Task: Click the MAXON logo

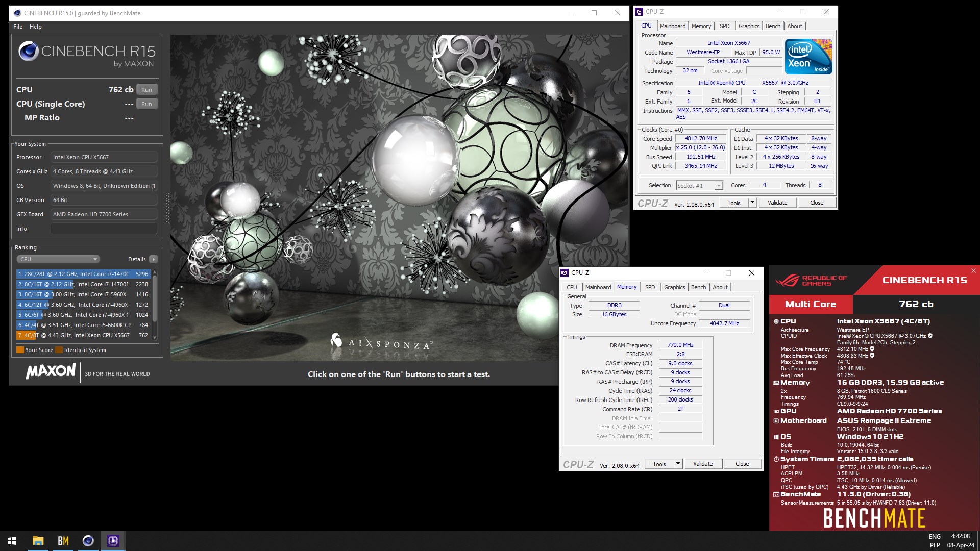Action: point(51,371)
